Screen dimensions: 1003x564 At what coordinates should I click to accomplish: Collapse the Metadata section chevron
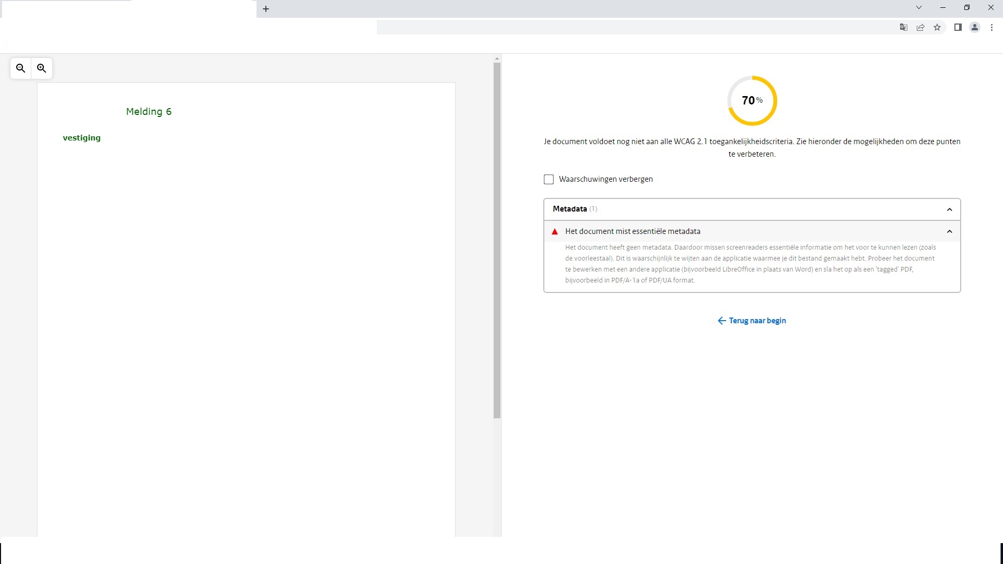(949, 209)
